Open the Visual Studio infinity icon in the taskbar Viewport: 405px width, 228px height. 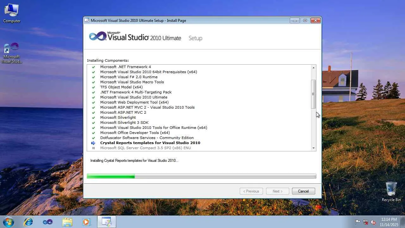48,222
